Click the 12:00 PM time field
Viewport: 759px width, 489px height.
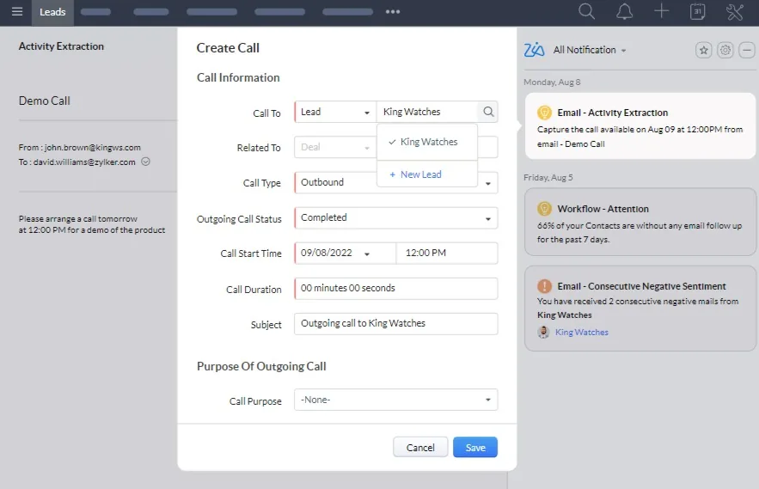pyautogui.click(x=447, y=254)
